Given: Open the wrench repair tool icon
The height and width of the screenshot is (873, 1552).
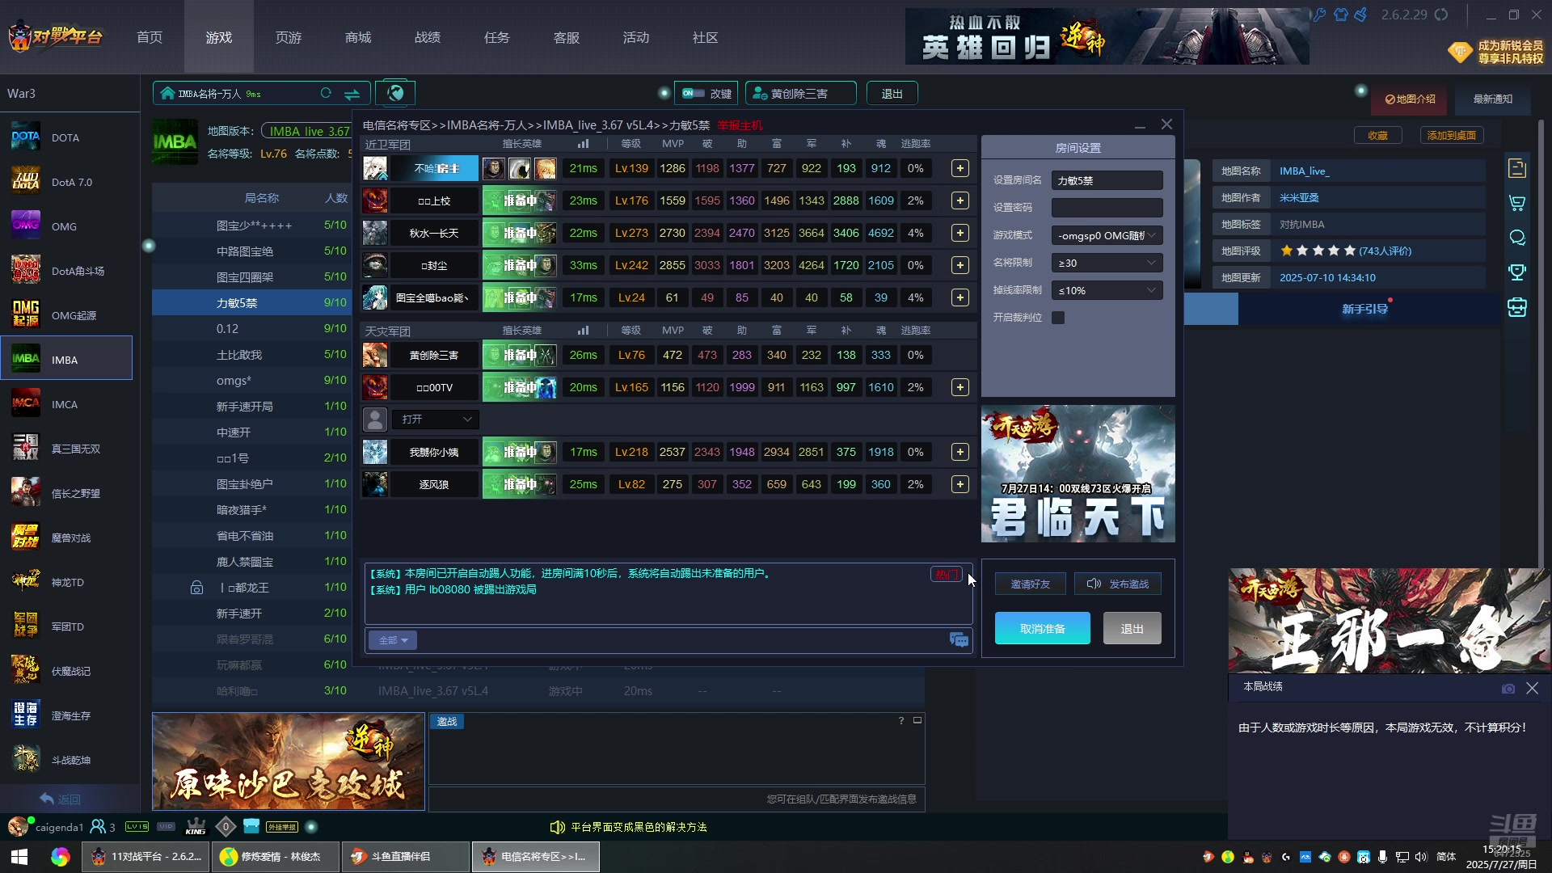Looking at the screenshot, I should (x=1320, y=15).
